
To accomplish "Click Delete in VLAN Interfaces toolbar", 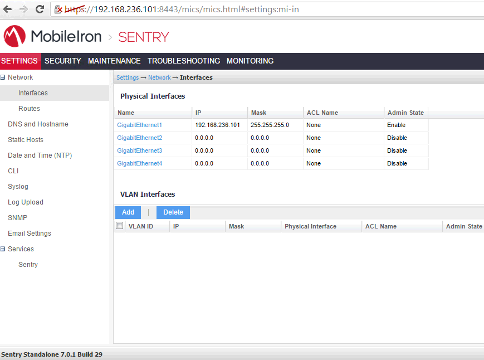I will click(173, 212).
